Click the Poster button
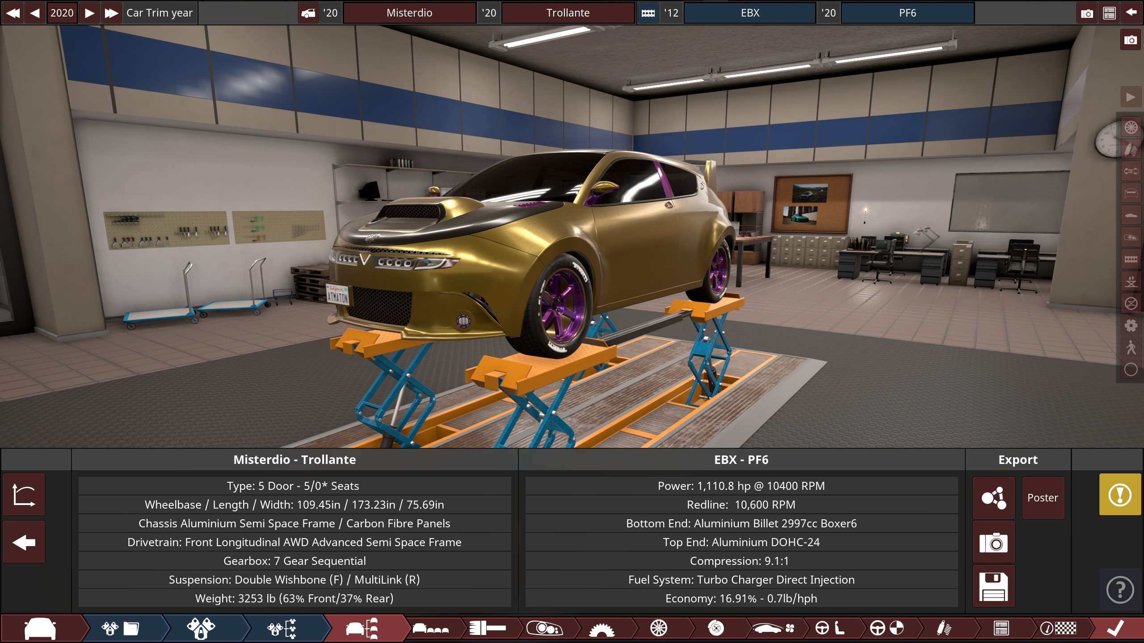This screenshot has height=643, width=1144. pyautogui.click(x=1043, y=498)
